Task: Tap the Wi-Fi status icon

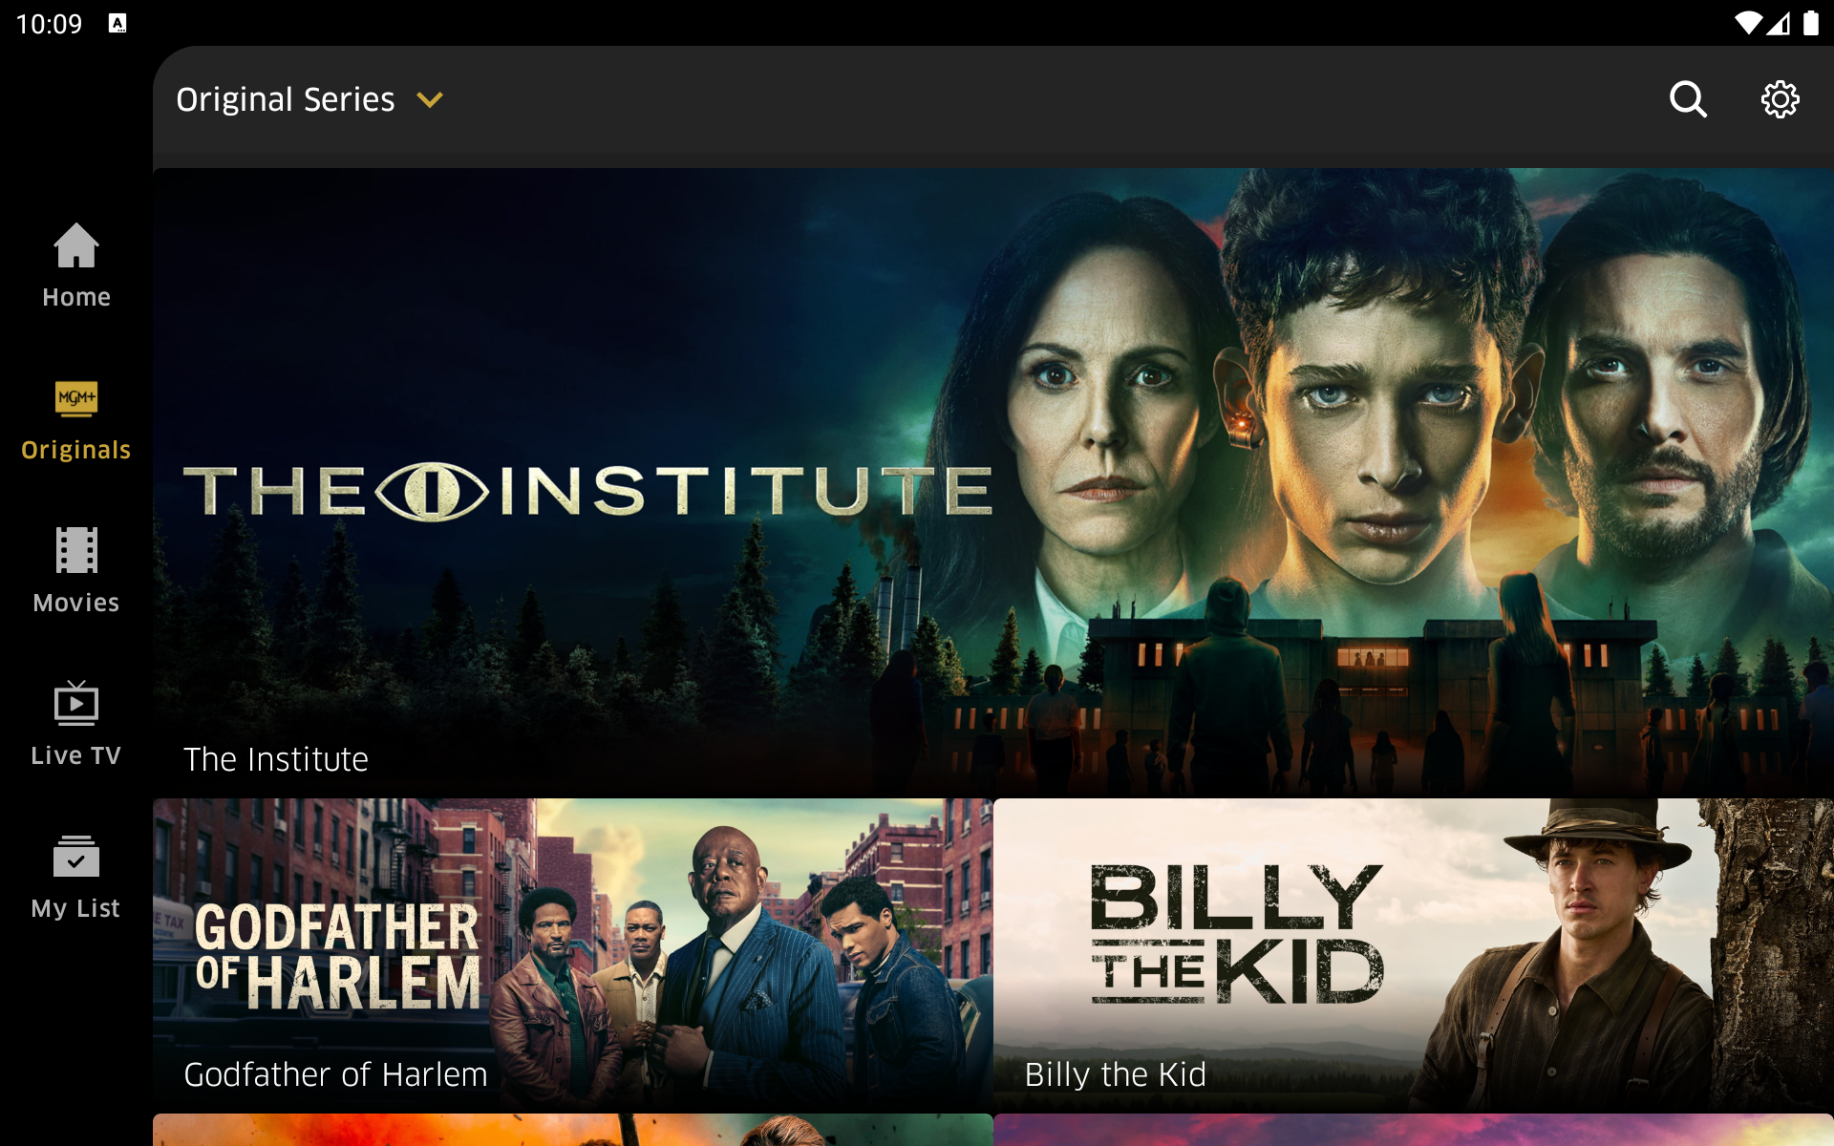Action: (1747, 23)
